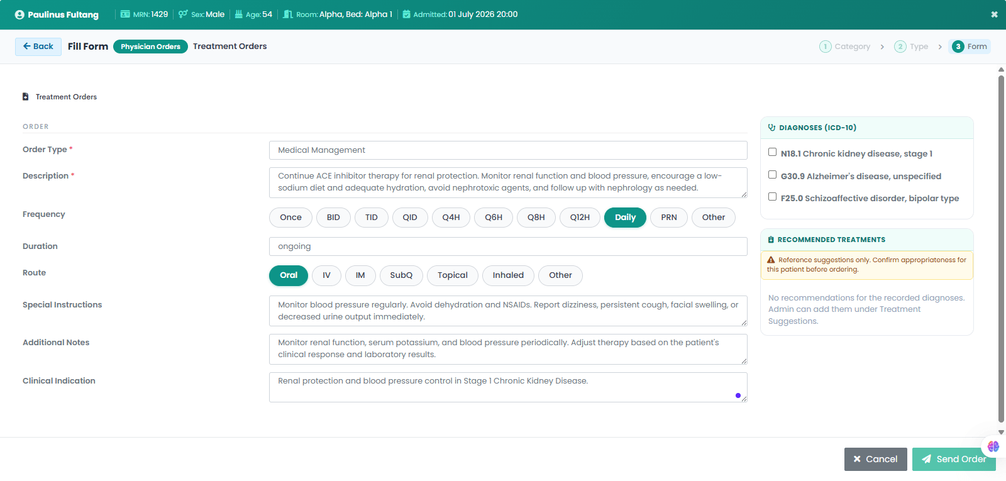Screen dimensions: 1006x481
Task: Toggle the Daily frequency option
Action: [625, 218]
